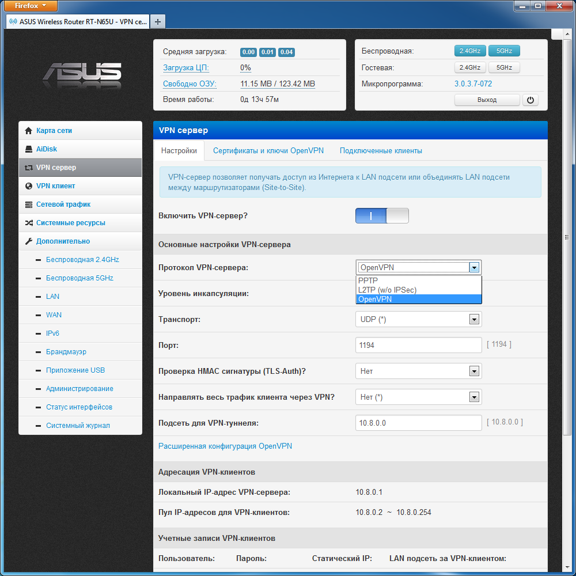Open the Проверка HMAC сигнатуры dropdown
Screen dimensions: 576x576
pyautogui.click(x=418, y=371)
